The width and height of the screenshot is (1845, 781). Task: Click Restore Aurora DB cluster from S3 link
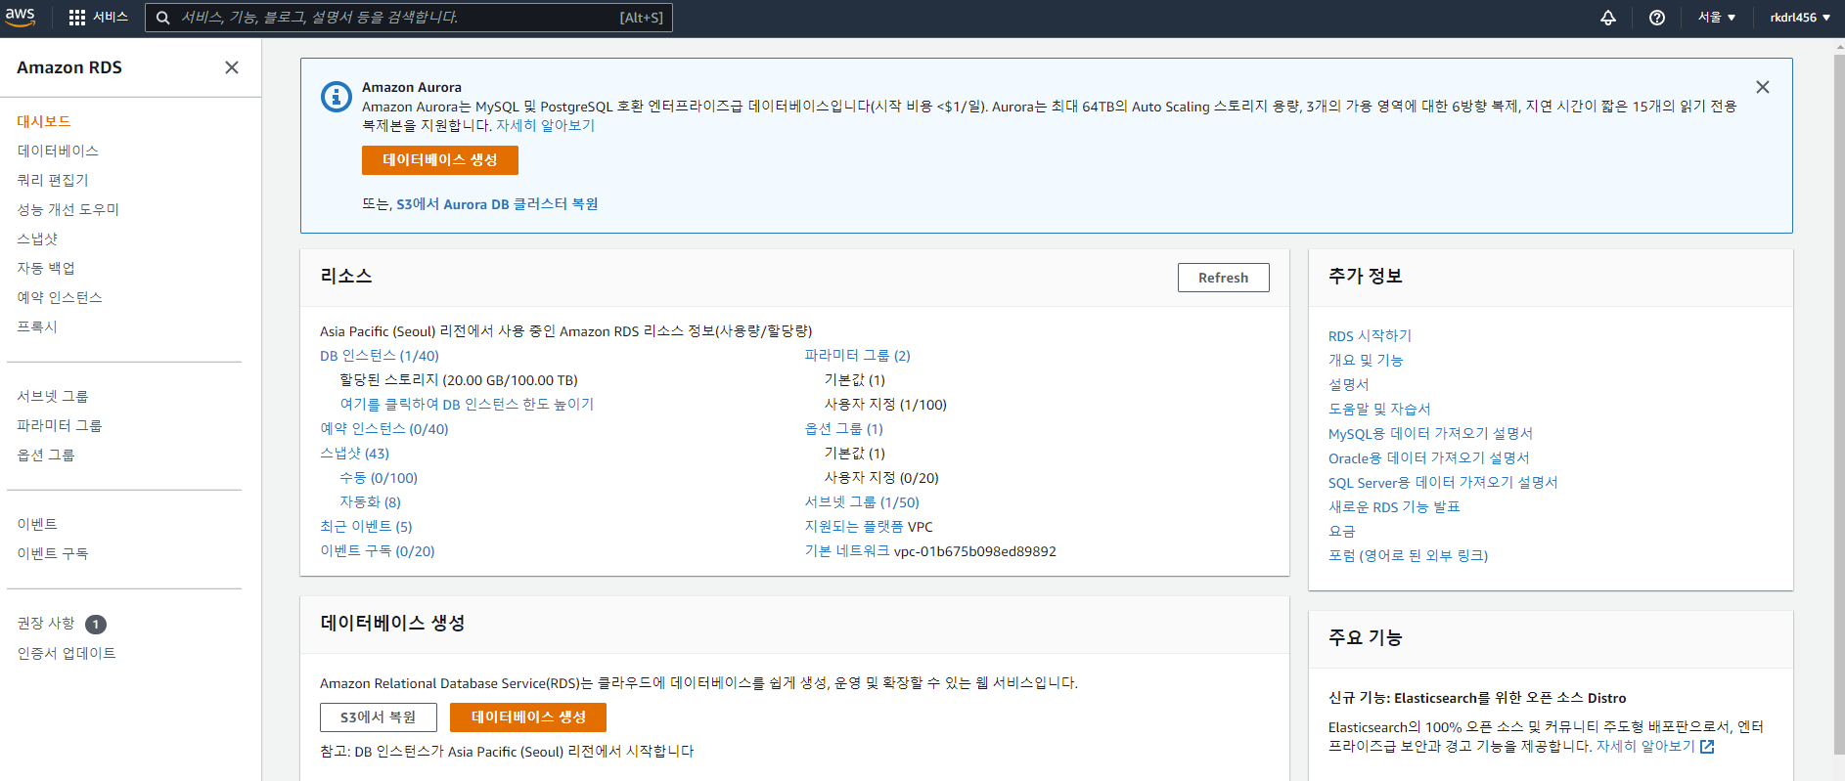[x=497, y=204]
